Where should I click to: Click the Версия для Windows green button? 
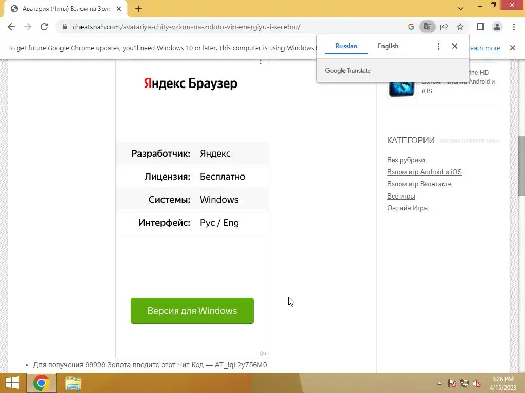tap(192, 311)
